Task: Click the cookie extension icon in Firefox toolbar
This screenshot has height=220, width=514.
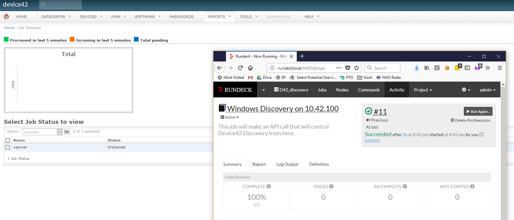Action: tap(447, 68)
